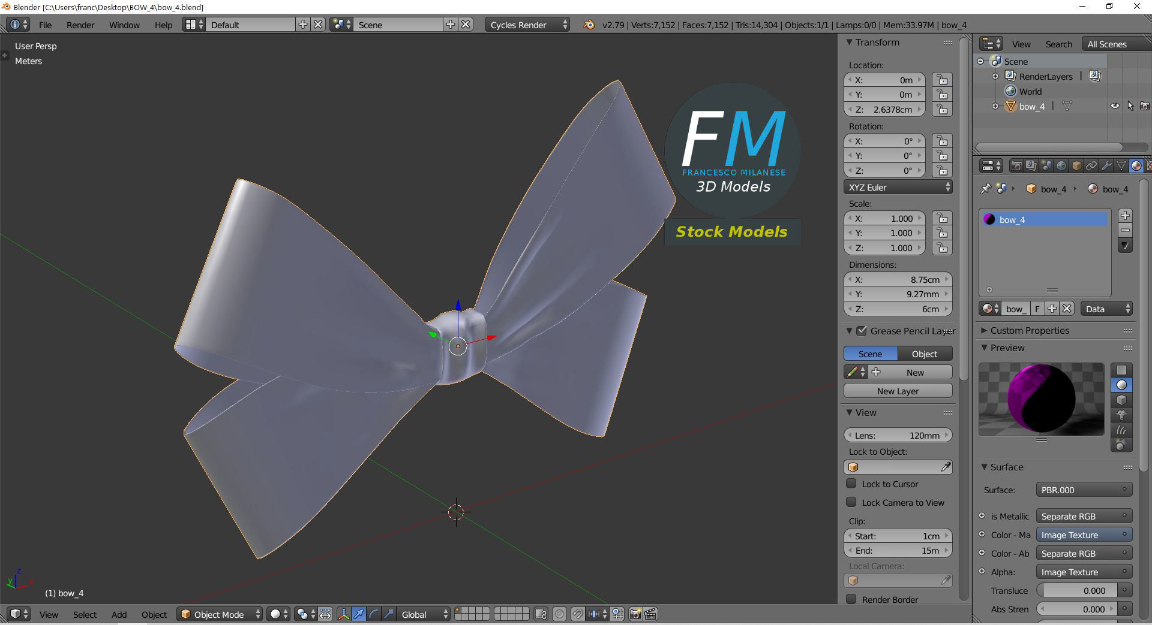Adjust the Transluce value slider
1152x625 pixels.
1078,590
